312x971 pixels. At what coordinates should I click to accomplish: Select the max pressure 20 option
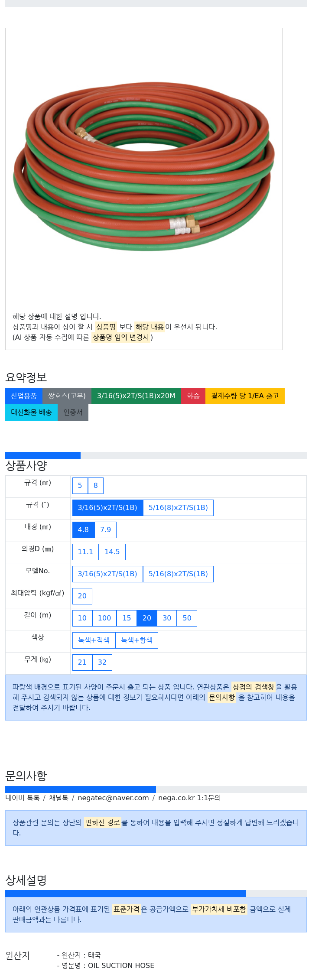coord(82,596)
